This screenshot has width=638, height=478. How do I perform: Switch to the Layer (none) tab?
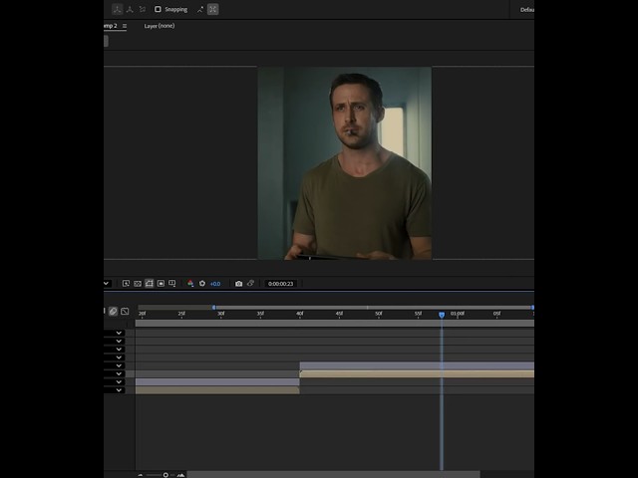(x=159, y=26)
